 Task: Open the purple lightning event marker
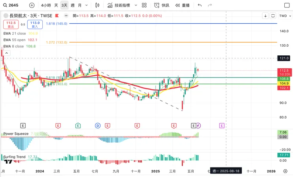point(198,126)
